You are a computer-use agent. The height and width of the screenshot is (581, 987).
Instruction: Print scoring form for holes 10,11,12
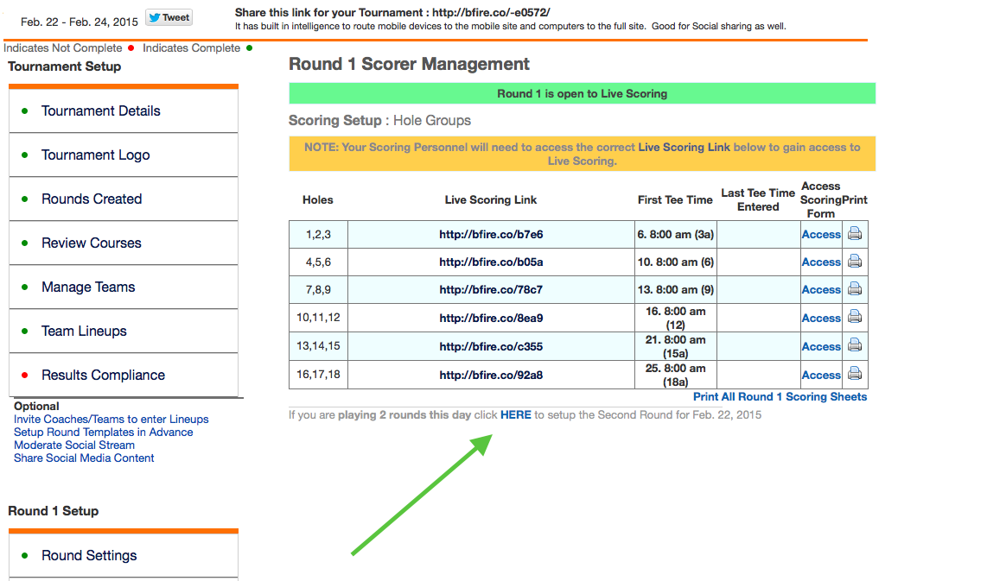(854, 317)
